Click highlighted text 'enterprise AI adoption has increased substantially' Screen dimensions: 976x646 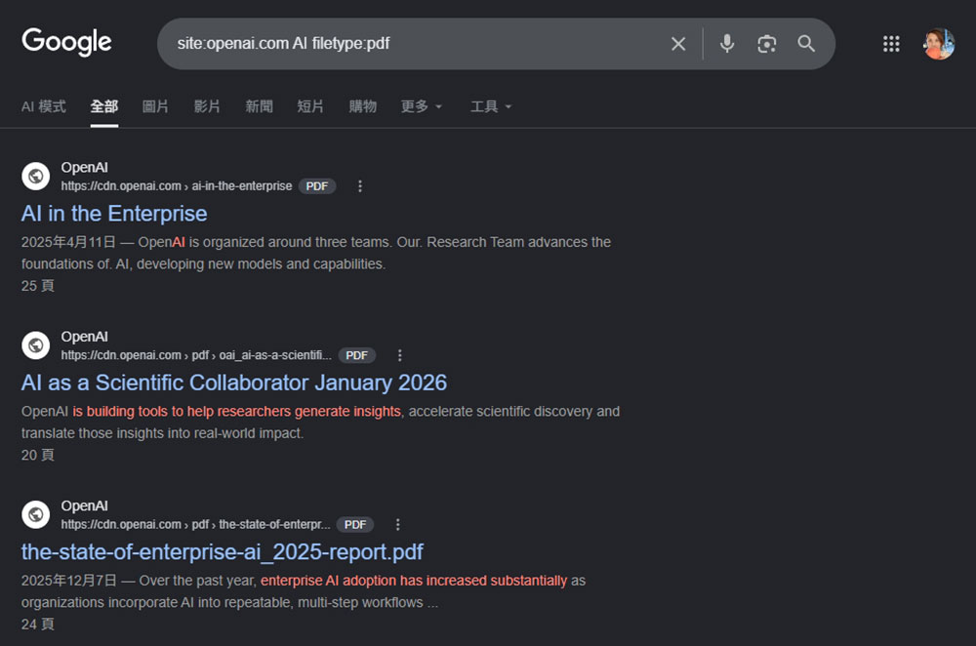point(414,581)
